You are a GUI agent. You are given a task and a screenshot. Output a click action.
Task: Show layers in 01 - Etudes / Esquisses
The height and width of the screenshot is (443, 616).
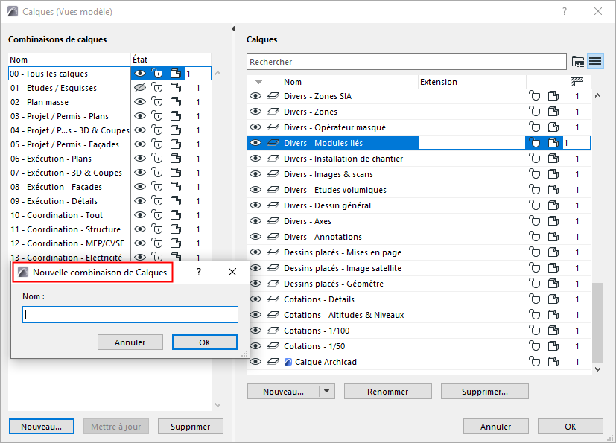click(139, 88)
